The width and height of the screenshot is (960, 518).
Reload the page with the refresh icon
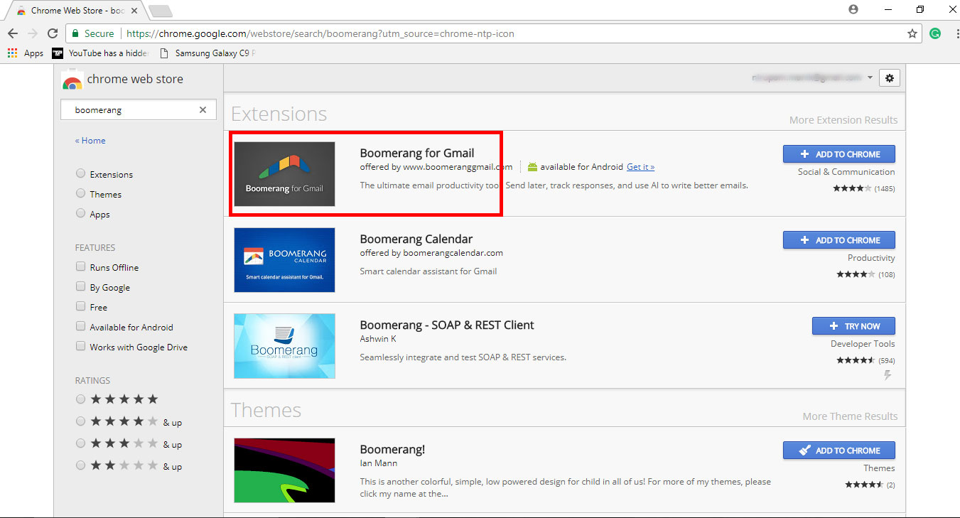(53, 33)
